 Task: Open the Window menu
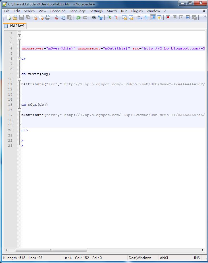pyautogui.click(x=153, y=11)
